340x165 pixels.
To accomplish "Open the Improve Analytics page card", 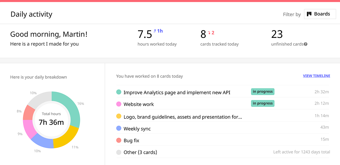I will pyautogui.click(x=177, y=92).
